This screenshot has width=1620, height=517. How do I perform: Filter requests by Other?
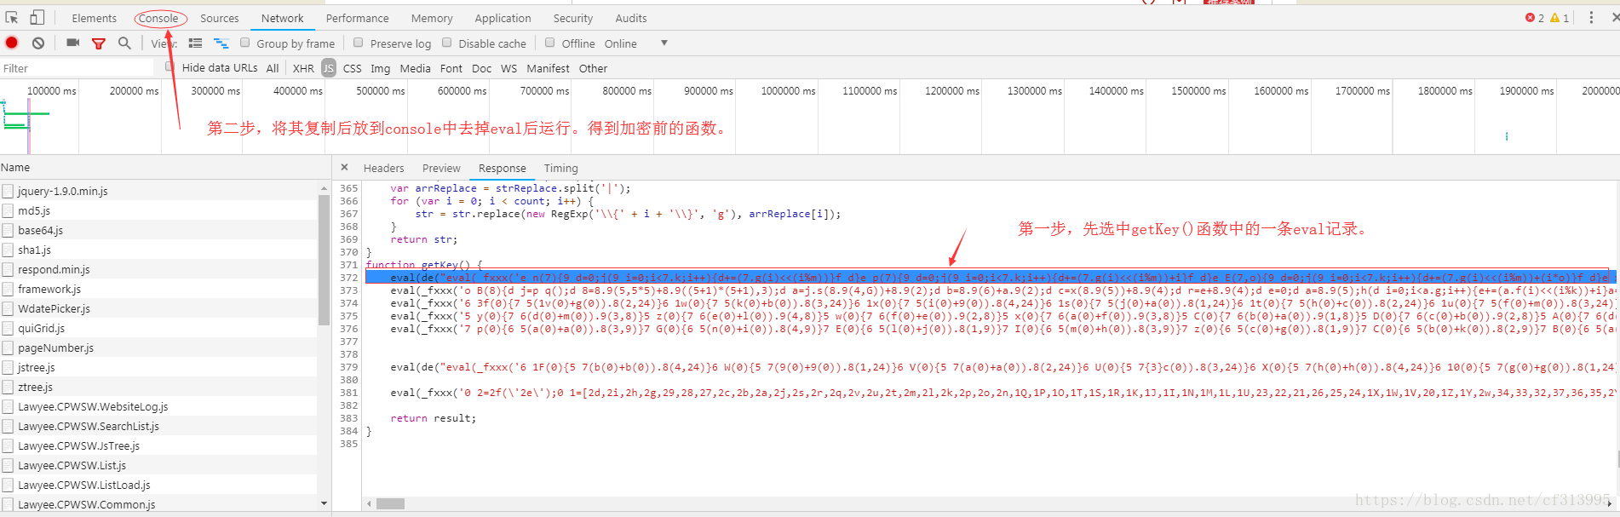[594, 68]
